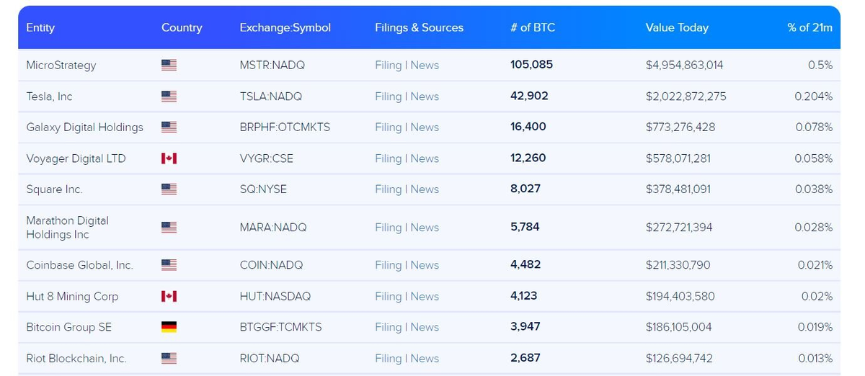The width and height of the screenshot is (865, 376).
Task: Select the Marathon Digital Holdings Inc entity name
Action: pyautogui.click(x=68, y=227)
